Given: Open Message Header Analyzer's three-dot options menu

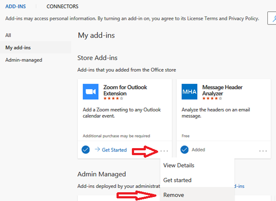Looking at the screenshot, I should (263, 150).
